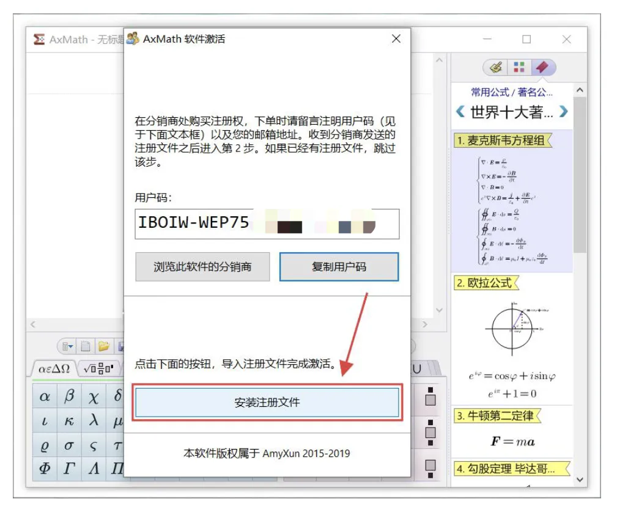This screenshot has height=507, width=620.
Task: Insert the final sigma ς symbol
Action: [94, 445]
